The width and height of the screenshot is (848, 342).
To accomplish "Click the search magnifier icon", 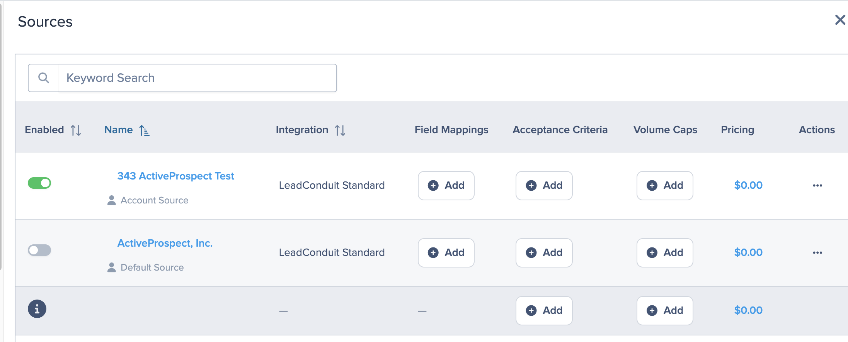I will click(44, 78).
